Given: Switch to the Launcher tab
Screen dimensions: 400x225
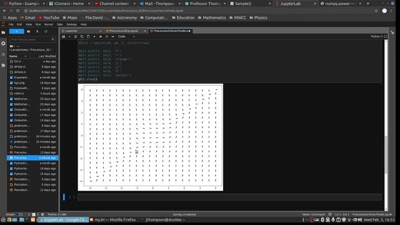Looking at the screenshot, I should (x=71, y=31).
